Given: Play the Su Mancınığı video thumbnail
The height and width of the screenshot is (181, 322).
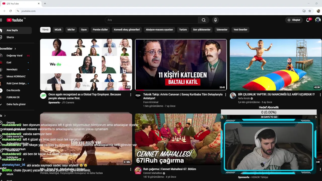Looking at the screenshot, I should click(x=276, y=65).
